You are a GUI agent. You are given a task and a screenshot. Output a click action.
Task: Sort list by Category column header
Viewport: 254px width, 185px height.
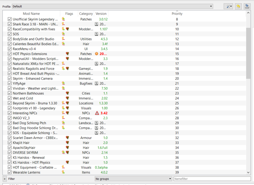click(86, 14)
